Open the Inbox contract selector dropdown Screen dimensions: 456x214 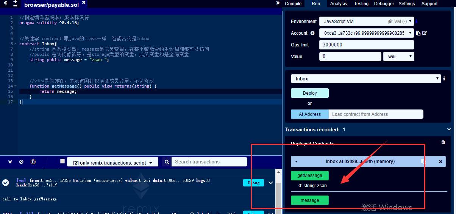coord(366,79)
